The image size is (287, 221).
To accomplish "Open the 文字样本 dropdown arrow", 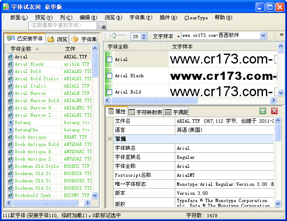I will coord(178,36).
